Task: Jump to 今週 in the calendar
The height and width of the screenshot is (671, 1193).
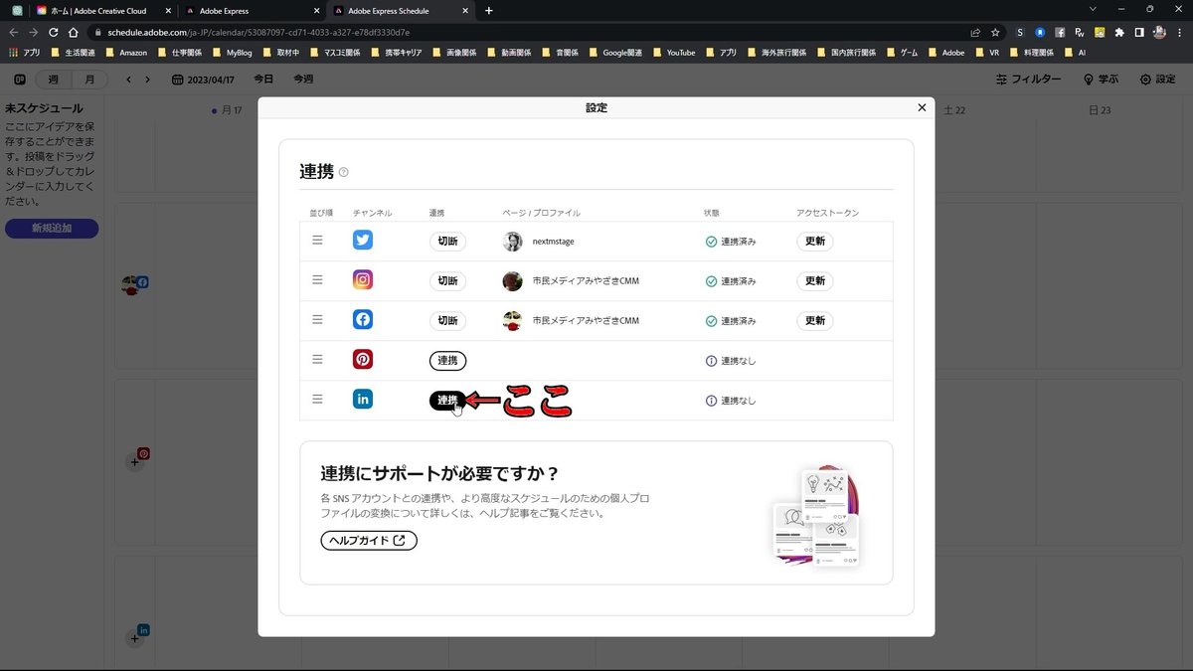Action: click(303, 80)
